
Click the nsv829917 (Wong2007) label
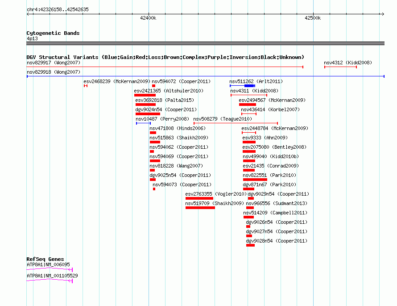click(x=54, y=63)
